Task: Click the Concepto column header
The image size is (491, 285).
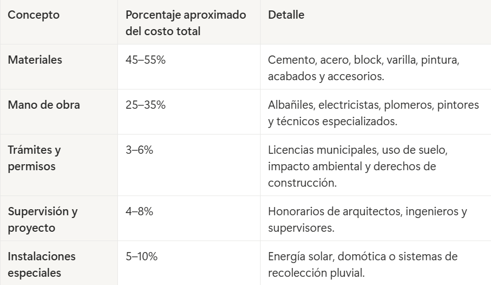Action: pyautogui.click(x=33, y=15)
